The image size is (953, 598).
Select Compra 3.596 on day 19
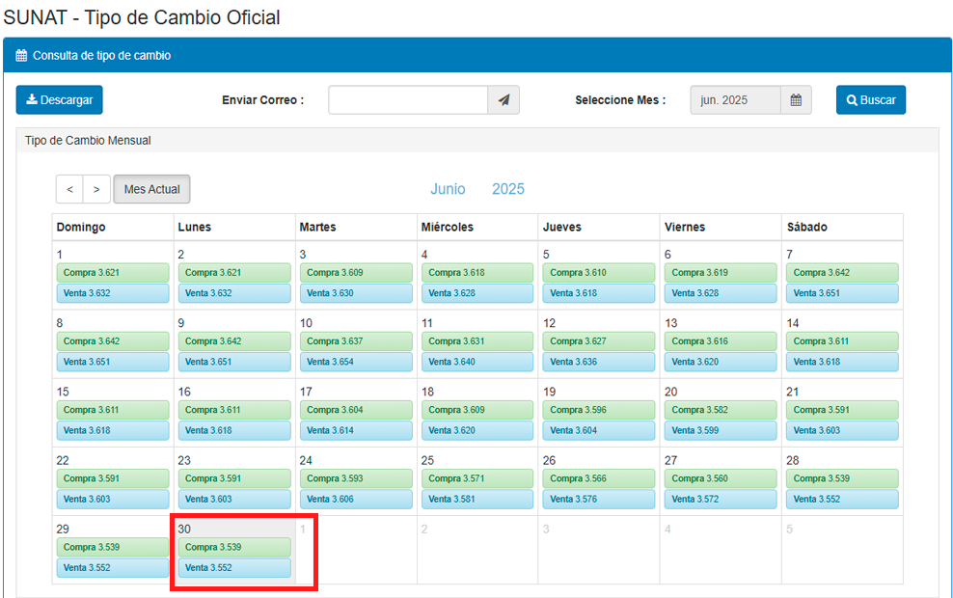599,410
